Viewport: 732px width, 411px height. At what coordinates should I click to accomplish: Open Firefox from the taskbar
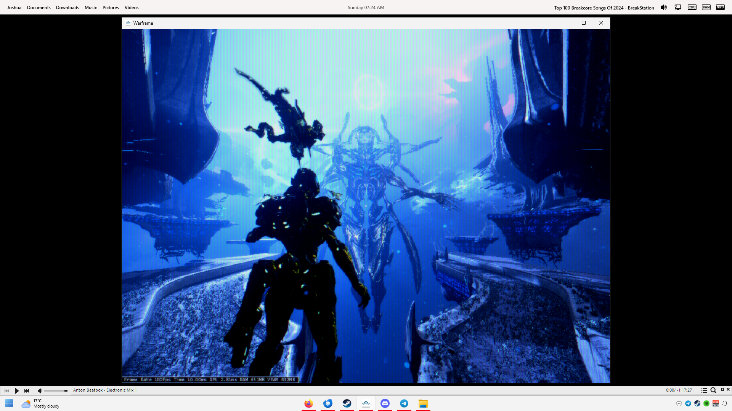(x=309, y=403)
